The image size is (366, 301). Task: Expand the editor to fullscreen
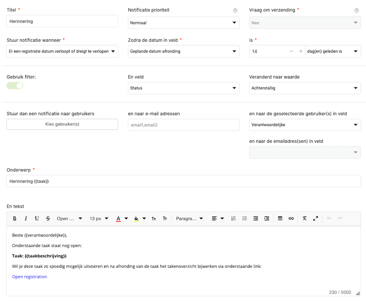click(x=316, y=218)
